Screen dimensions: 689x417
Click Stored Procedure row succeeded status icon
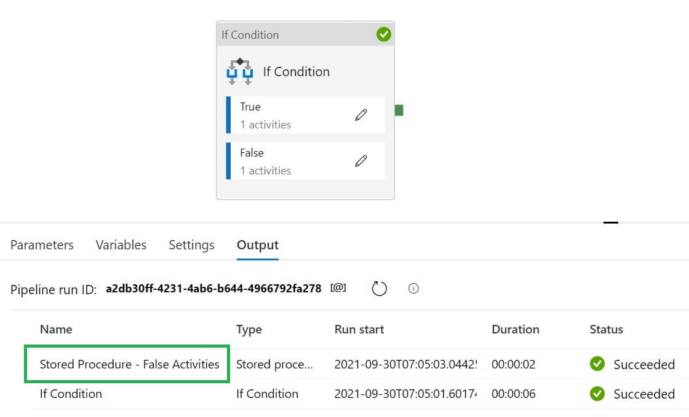597,364
